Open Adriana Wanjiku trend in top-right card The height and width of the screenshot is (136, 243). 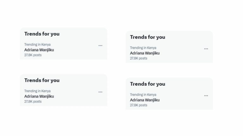pyautogui.click(x=145, y=53)
